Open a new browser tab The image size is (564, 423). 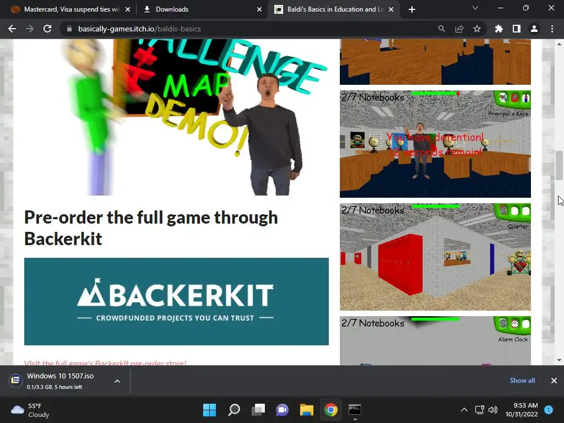412,9
